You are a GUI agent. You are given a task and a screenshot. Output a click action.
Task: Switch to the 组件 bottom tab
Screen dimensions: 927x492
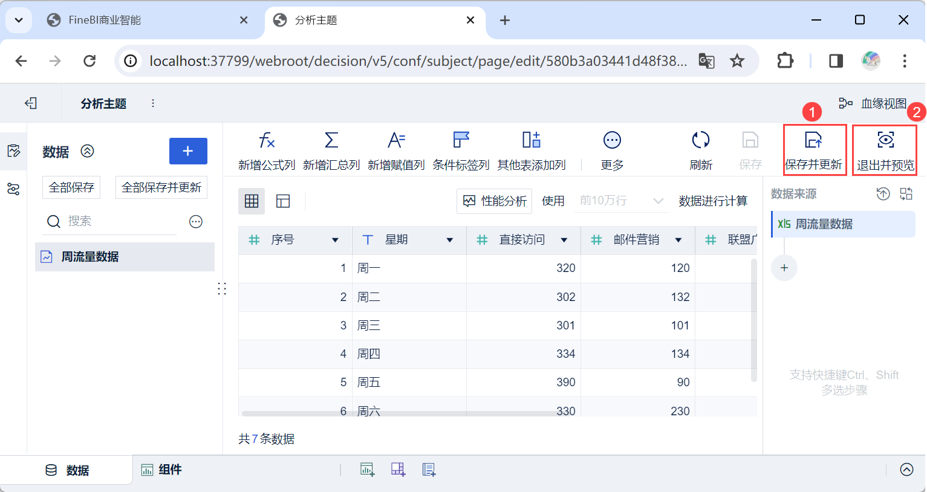click(161, 470)
